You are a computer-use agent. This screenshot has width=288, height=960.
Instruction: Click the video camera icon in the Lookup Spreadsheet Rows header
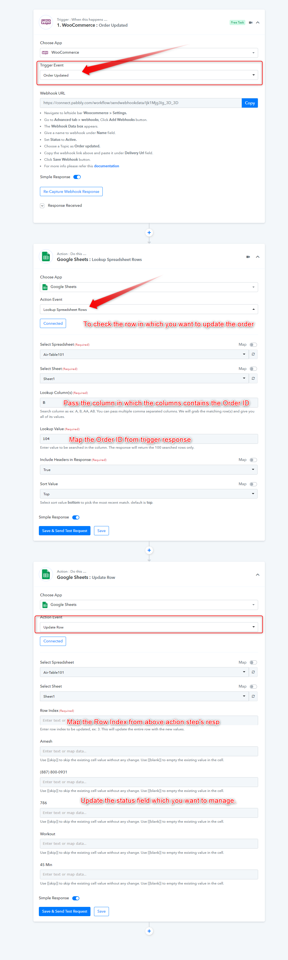[248, 257]
